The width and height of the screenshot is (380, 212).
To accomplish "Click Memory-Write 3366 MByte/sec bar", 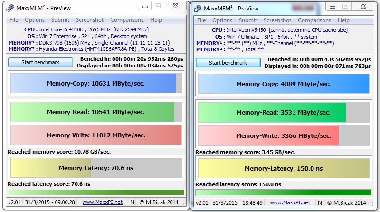I will 284,135.
